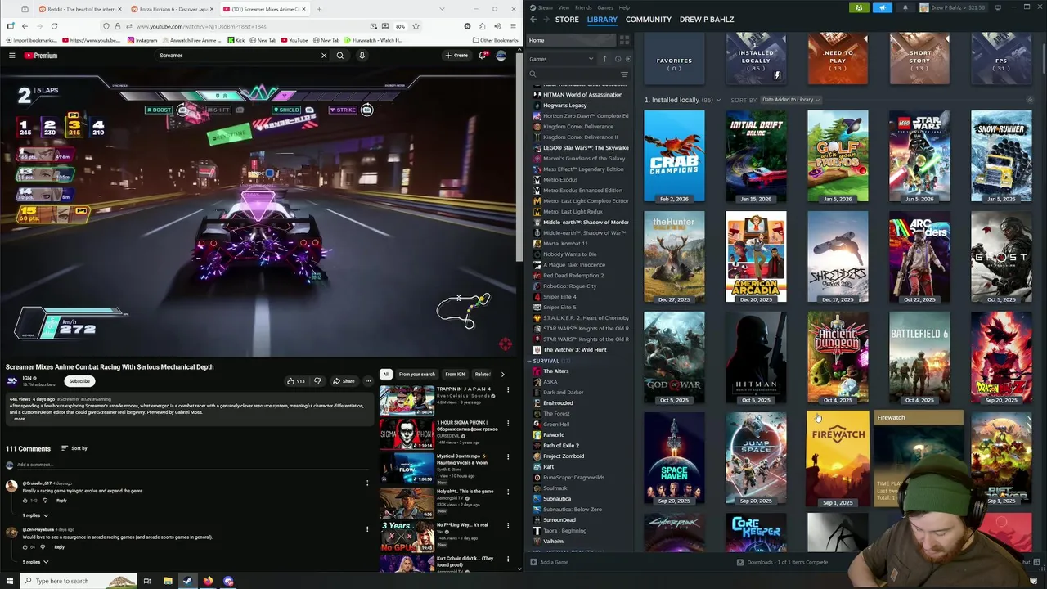Like the Screamer video
The image size is (1047, 589).
coord(295,381)
